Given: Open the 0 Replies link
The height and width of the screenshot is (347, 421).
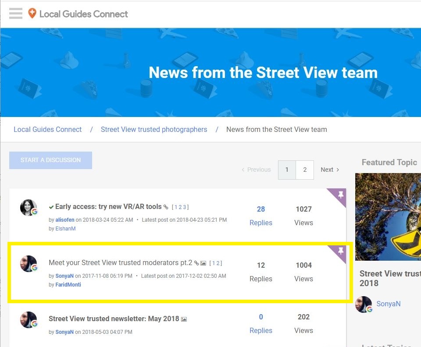Looking at the screenshot, I should 260,324.
